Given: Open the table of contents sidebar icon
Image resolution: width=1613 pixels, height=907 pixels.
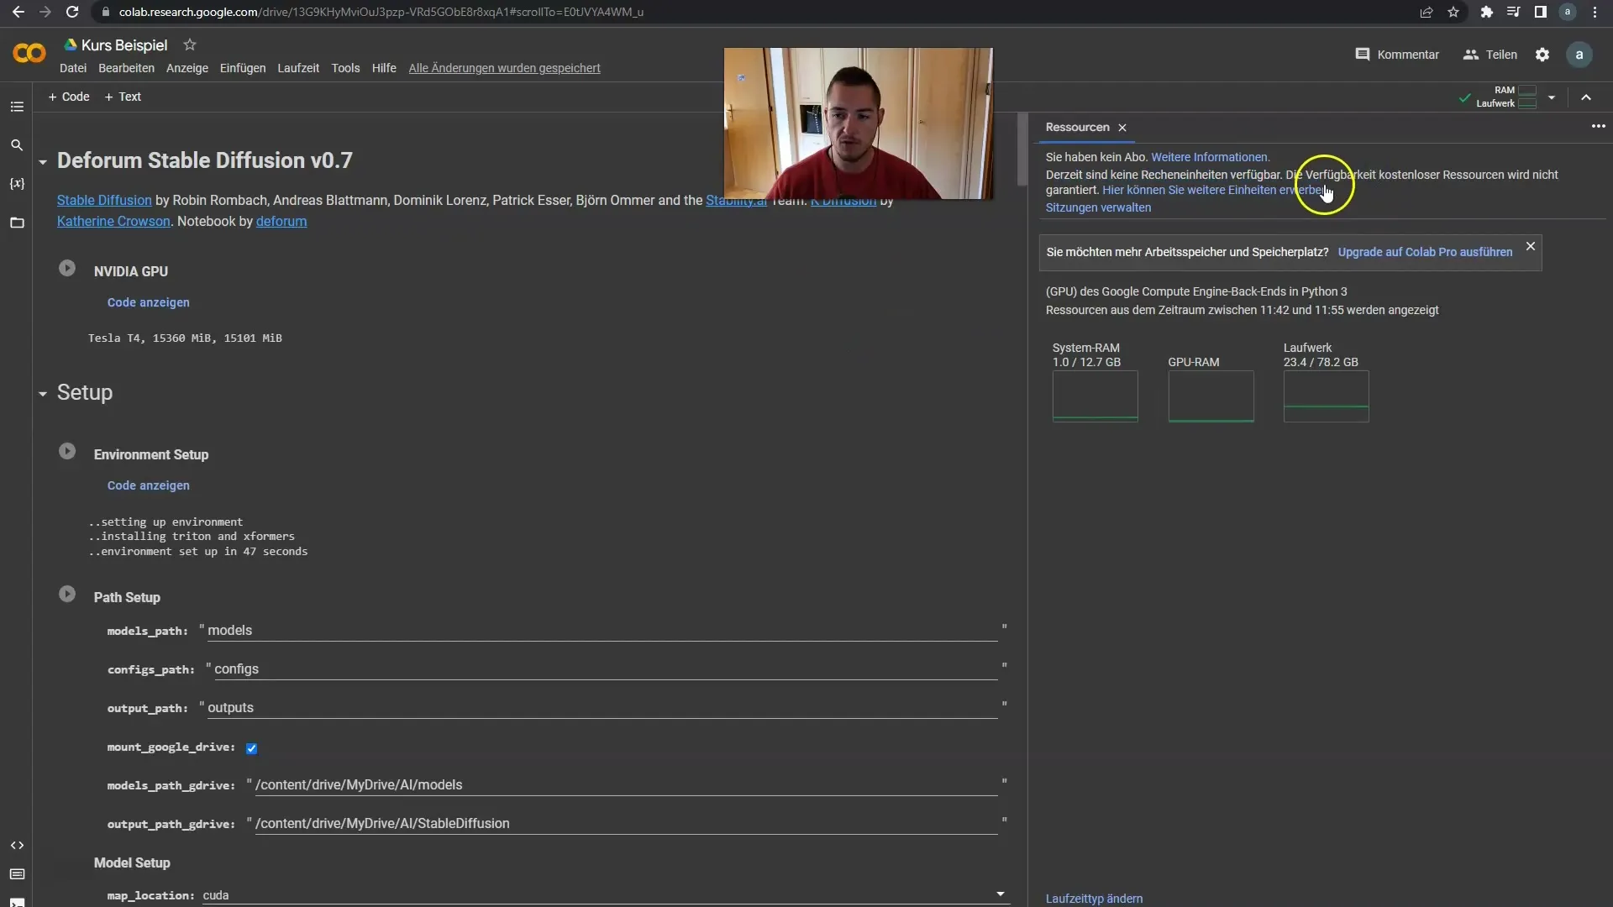Looking at the screenshot, I should click(17, 107).
